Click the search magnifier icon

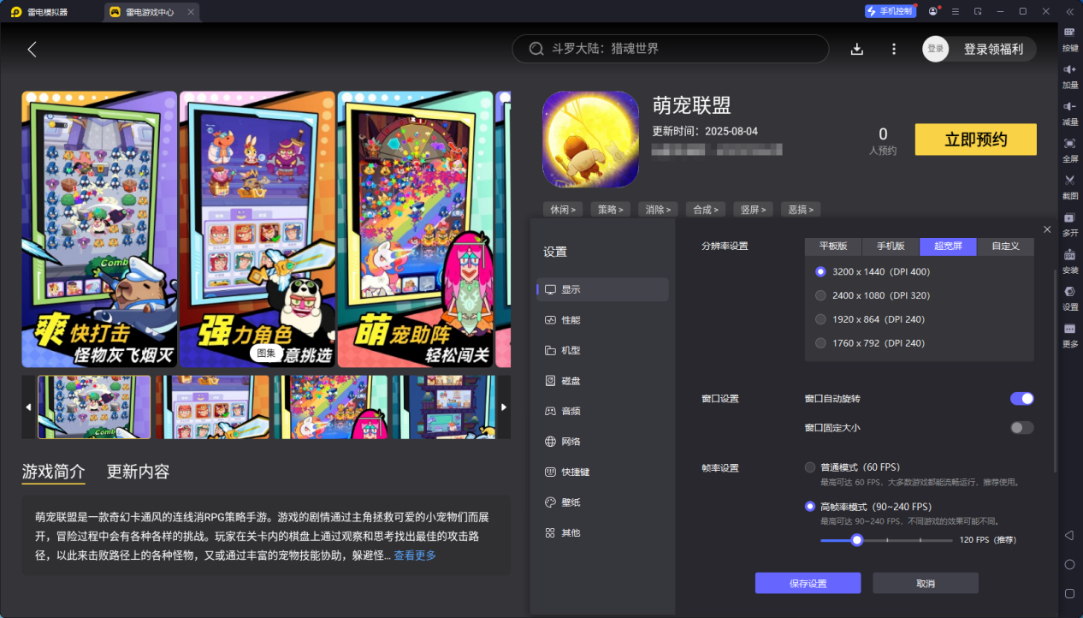point(536,49)
